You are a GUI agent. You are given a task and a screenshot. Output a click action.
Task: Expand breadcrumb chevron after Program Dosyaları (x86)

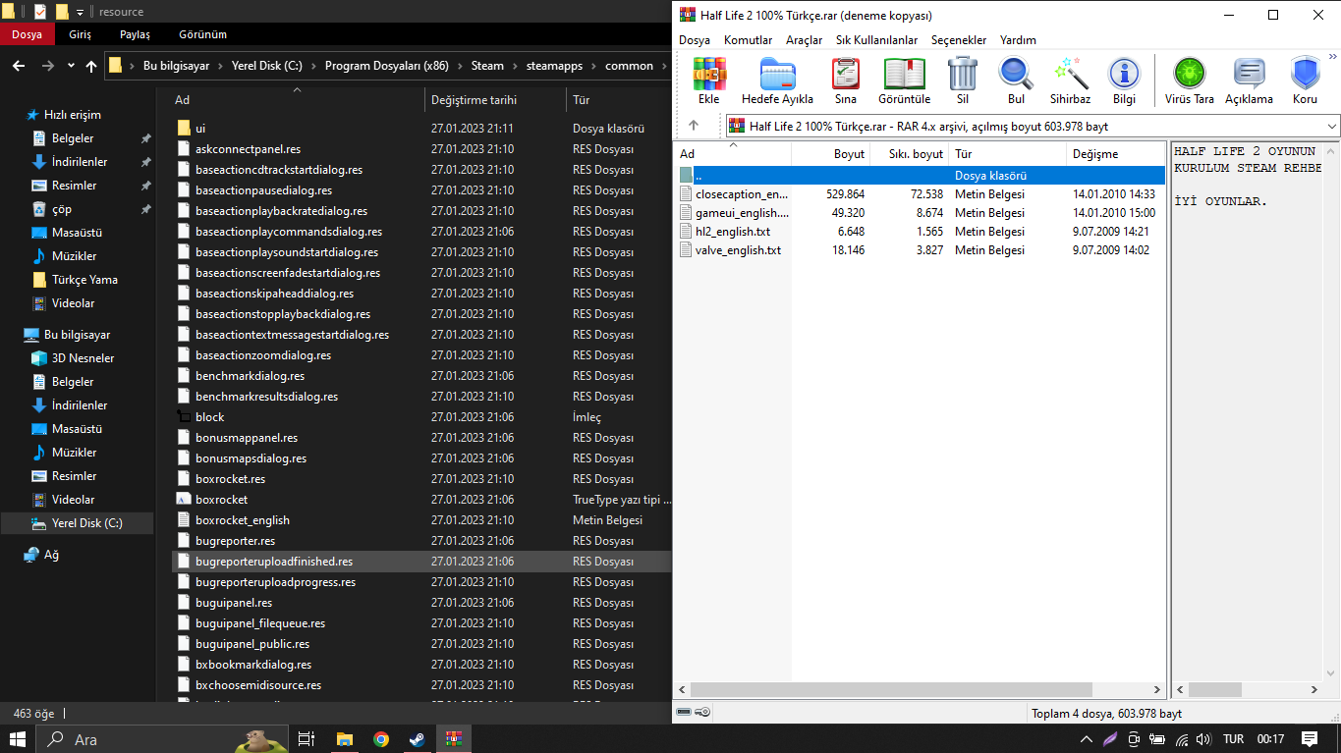tap(461, 66)
